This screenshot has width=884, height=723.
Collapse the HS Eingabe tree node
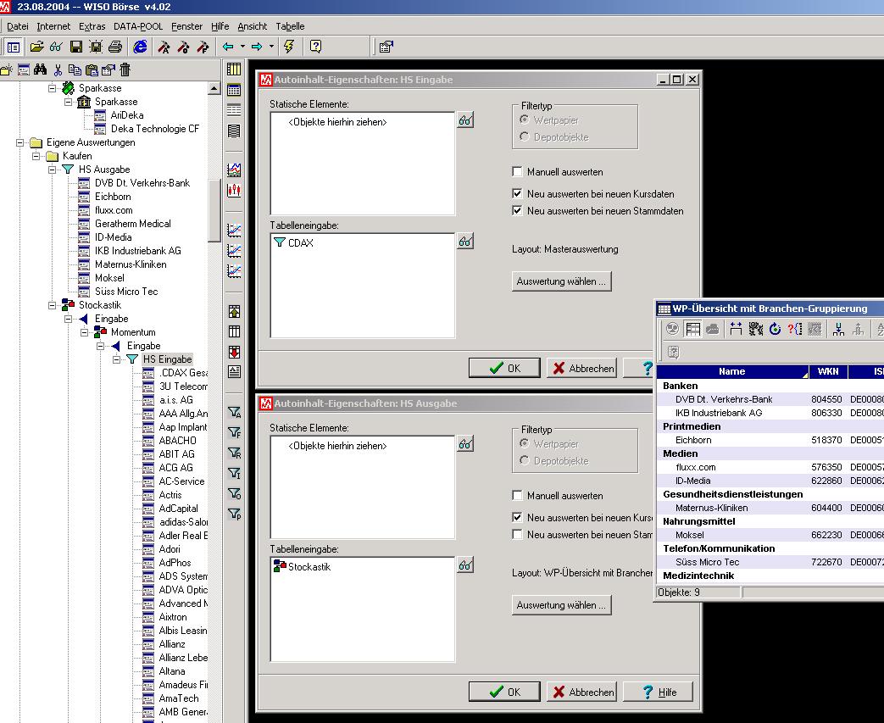[x=117, y=359]
